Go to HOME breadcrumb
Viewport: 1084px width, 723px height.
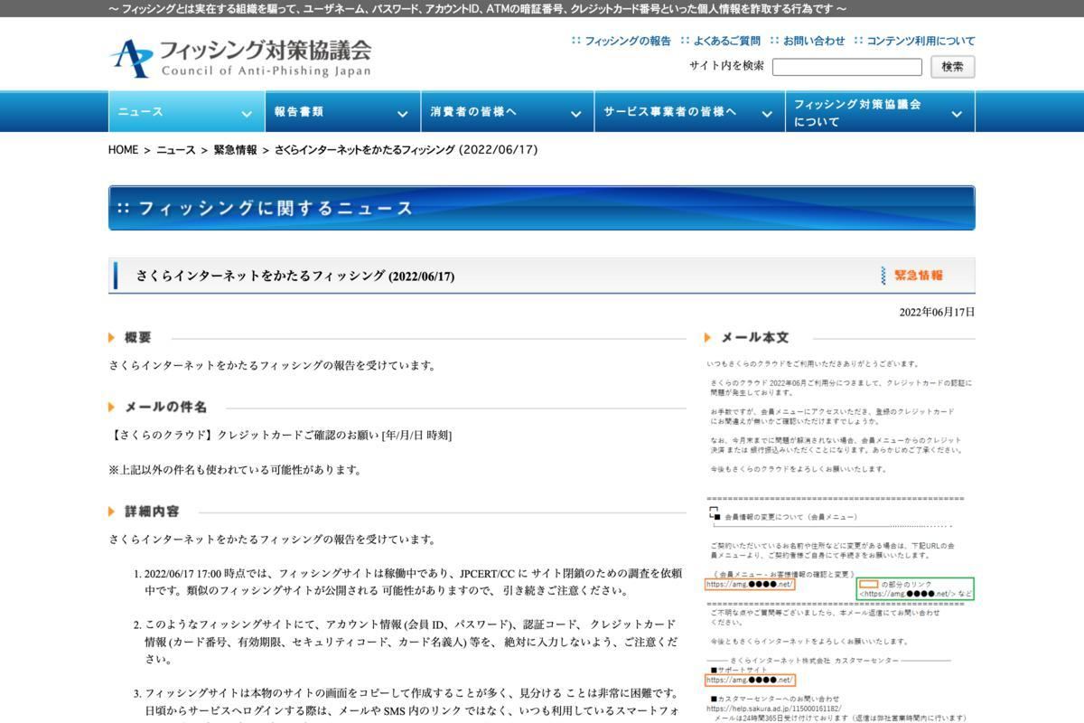coord(123,150)
